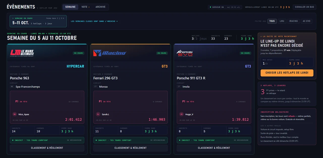The height and width of the screenshot is (158, 323).
Task: Click the EN COURS badge on the iRacing card
Action: click(x=162, y=53)
